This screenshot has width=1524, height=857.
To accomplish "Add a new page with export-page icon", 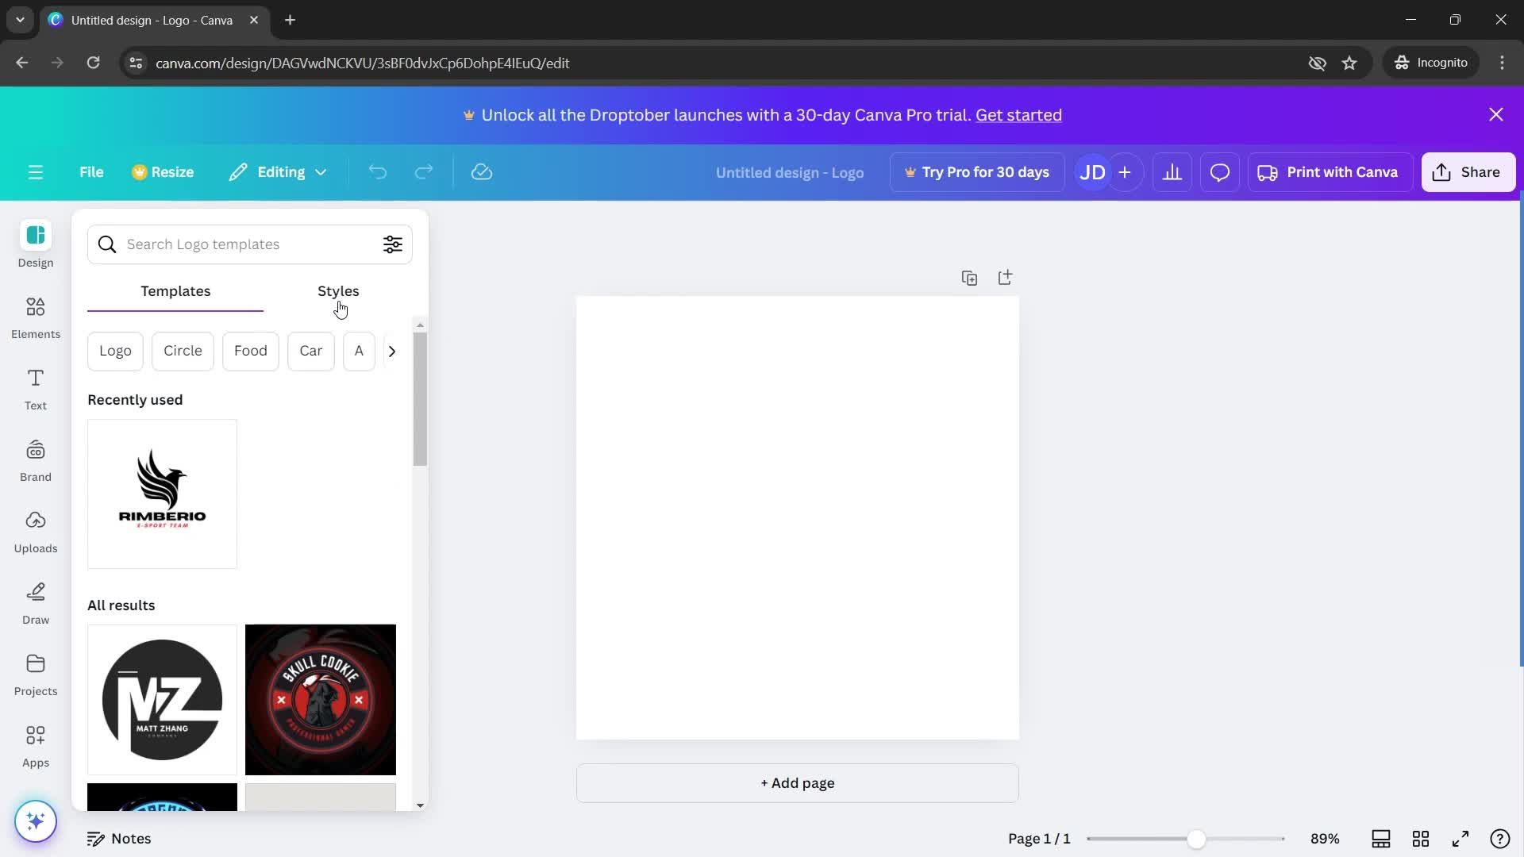I will pyautogui.click(x=1005, y=277).
